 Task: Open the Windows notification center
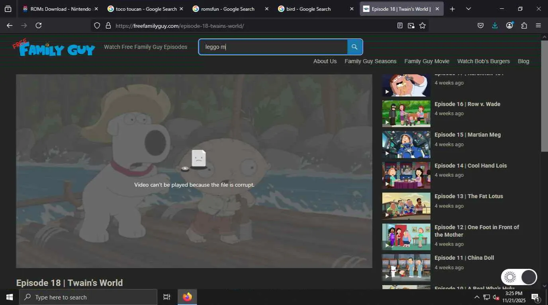(x=535, y=297)
